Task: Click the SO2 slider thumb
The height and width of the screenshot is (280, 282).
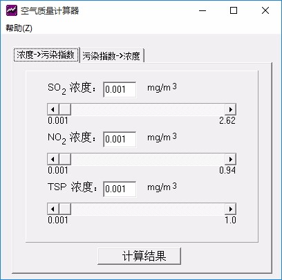Action: (x=65, y=109)
